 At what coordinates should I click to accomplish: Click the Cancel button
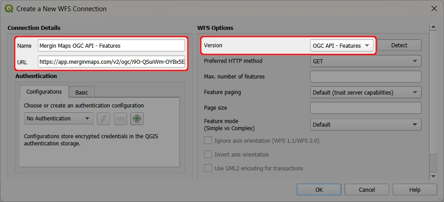(x=367, y=190)
